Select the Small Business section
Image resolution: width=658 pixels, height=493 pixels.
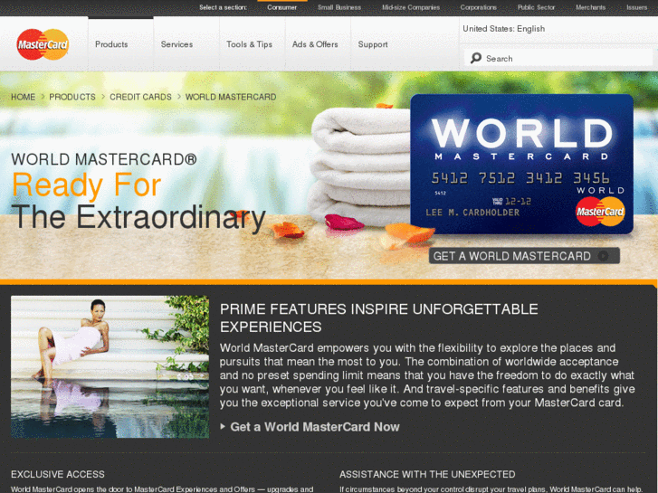coord(339,7)
